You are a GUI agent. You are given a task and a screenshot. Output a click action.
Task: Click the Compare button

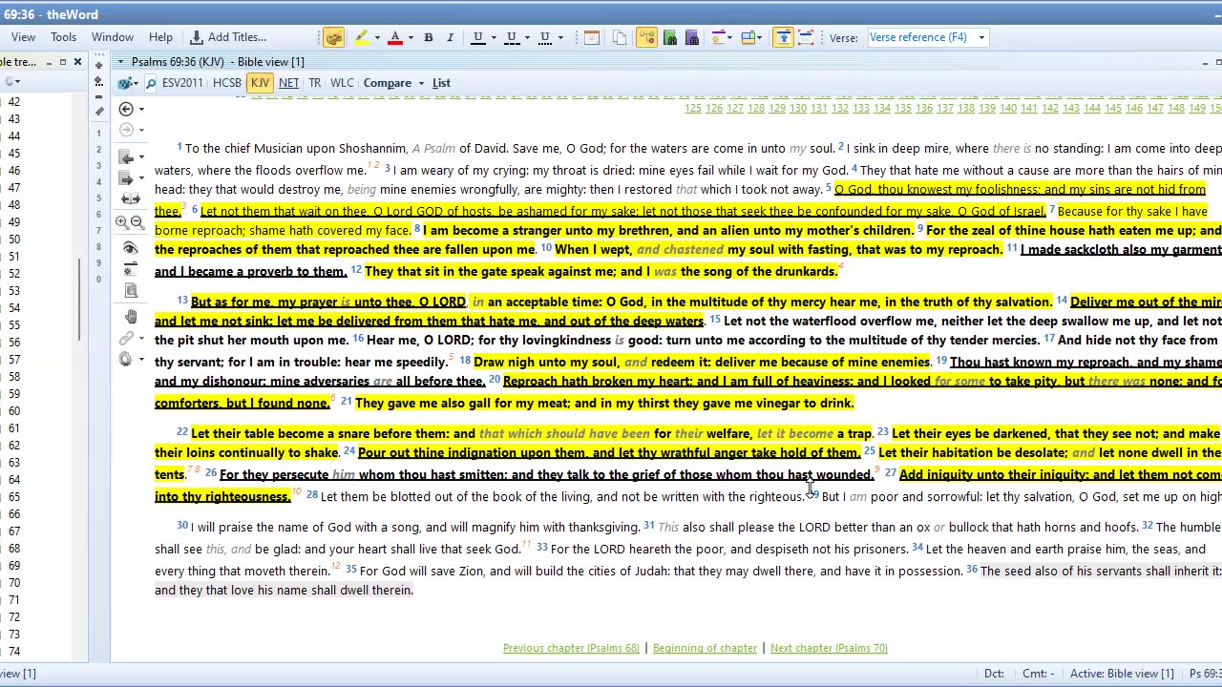pyautogui.click(x=387, y=83)
